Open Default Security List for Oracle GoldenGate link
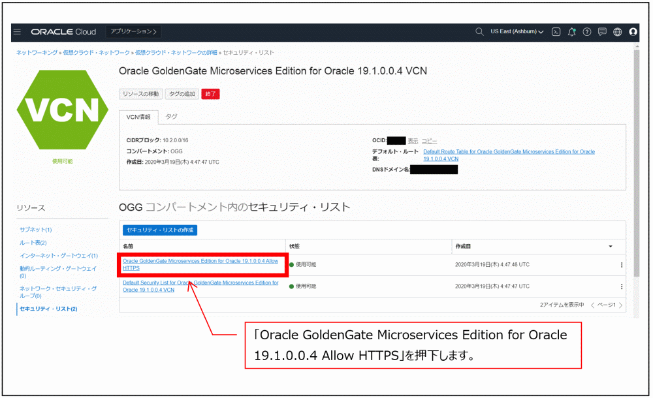Screen dimensions: 653x398 tap(200, 286)
